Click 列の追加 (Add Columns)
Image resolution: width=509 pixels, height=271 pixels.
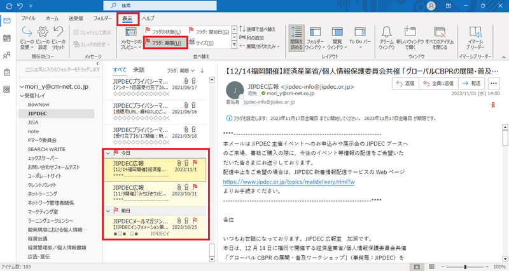[x=251, y=38]
